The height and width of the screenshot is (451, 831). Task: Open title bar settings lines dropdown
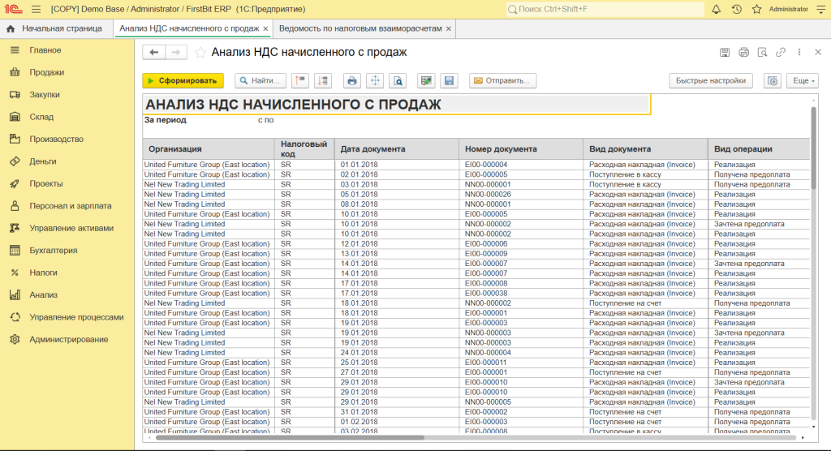[820, 9]
